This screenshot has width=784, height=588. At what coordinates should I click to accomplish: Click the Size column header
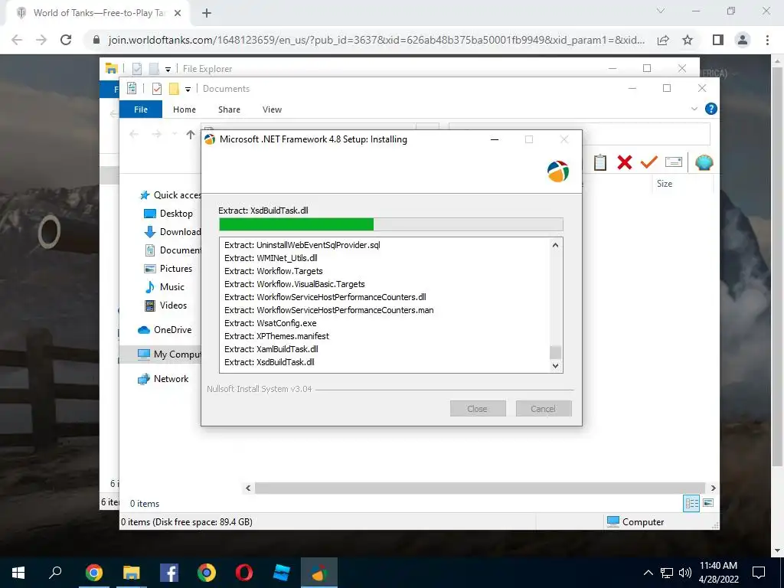click(664, 184)
